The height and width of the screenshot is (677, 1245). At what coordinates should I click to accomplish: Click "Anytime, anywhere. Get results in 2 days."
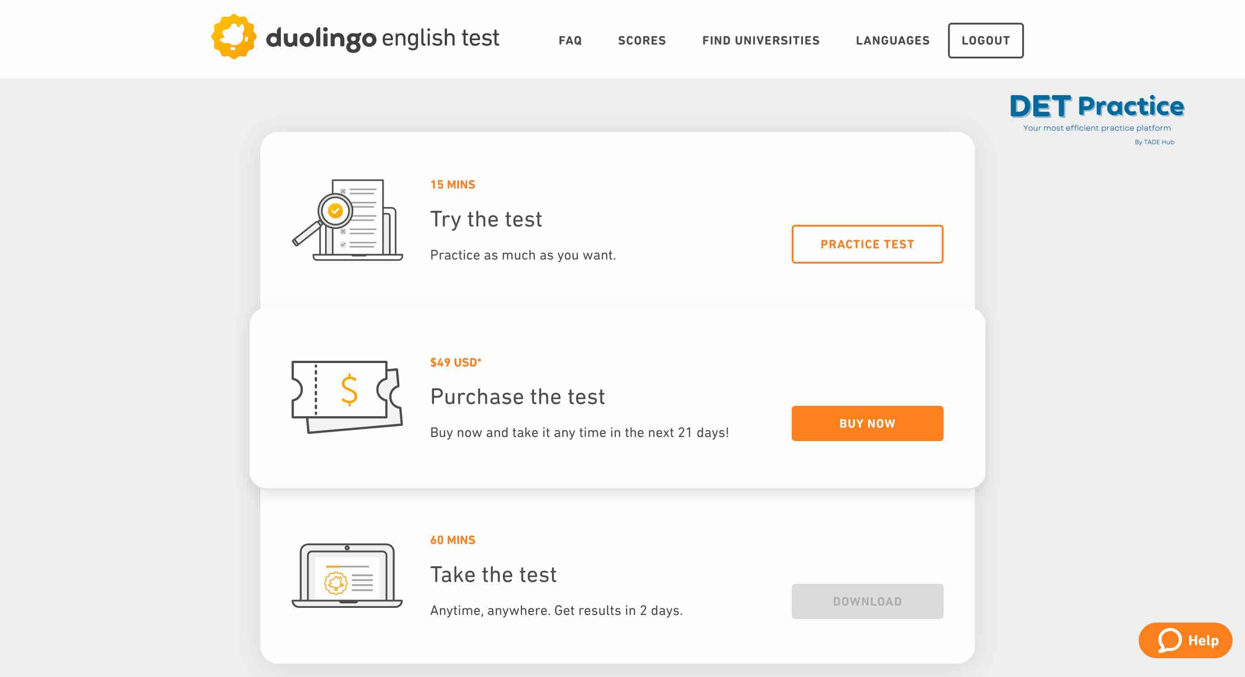click(x=556, y=611)
